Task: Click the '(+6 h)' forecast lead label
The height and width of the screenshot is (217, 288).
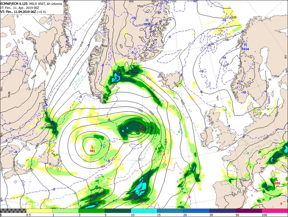Action: click(41, 12)
